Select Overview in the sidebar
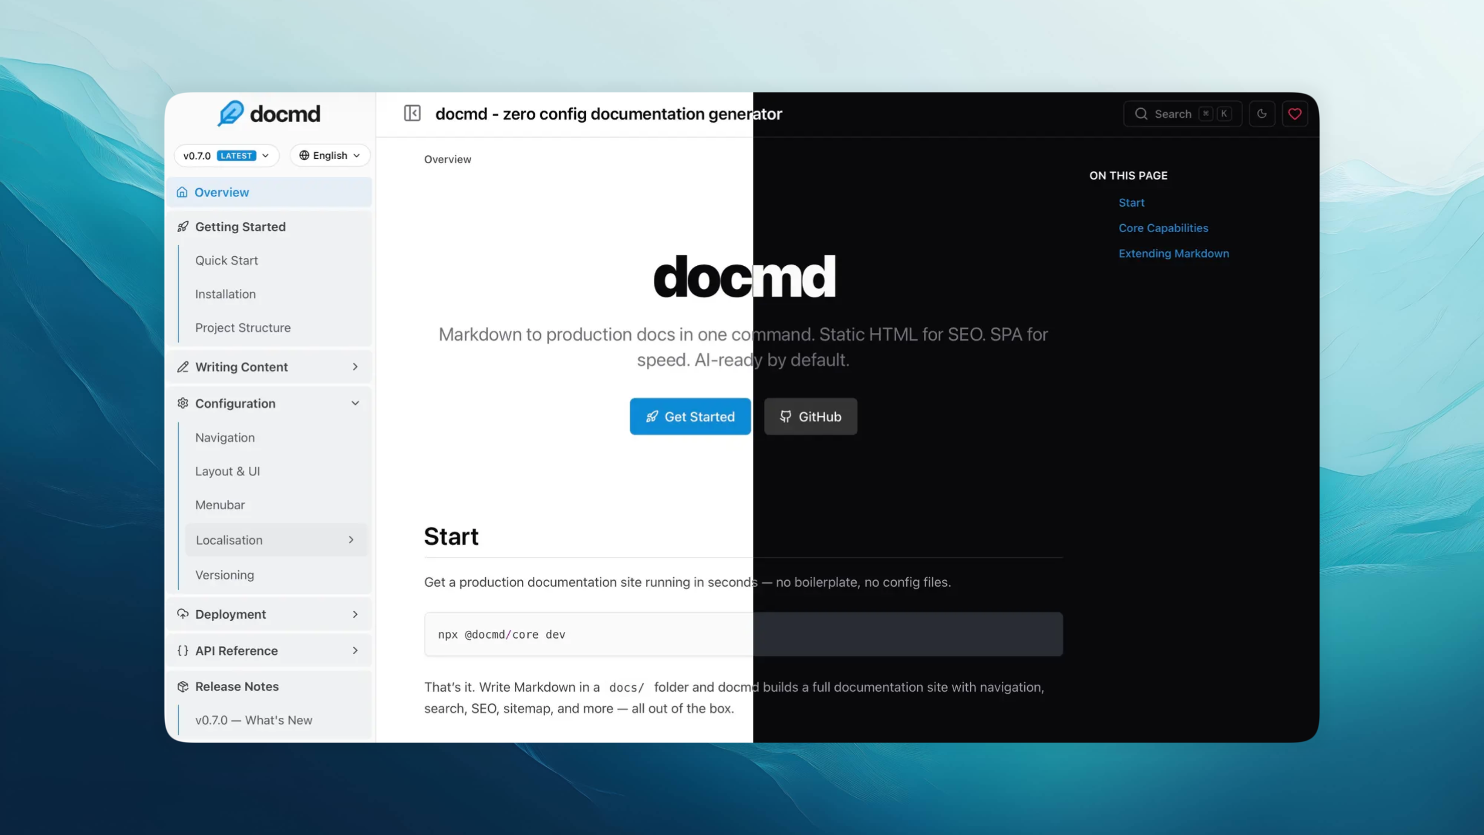The image size is (1484, 835). click(x=269, y=192)
